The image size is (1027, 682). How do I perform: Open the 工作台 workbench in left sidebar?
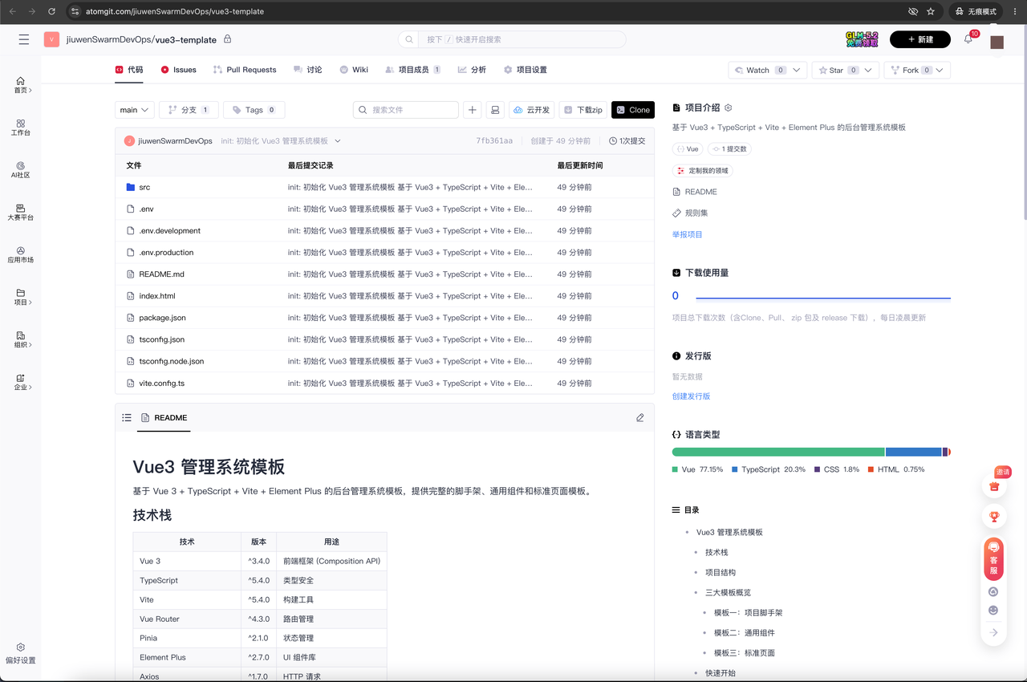[x=21, y=128]
